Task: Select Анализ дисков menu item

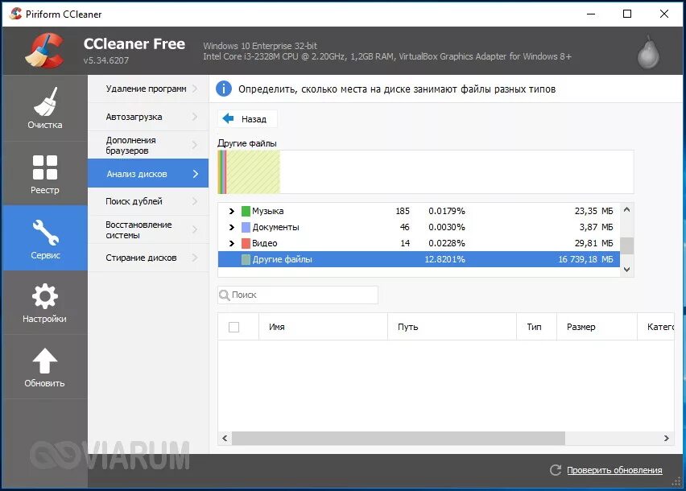Action: (148, 174)
